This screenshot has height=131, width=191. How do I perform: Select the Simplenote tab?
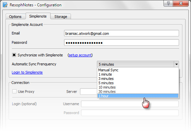pos(38,16)
